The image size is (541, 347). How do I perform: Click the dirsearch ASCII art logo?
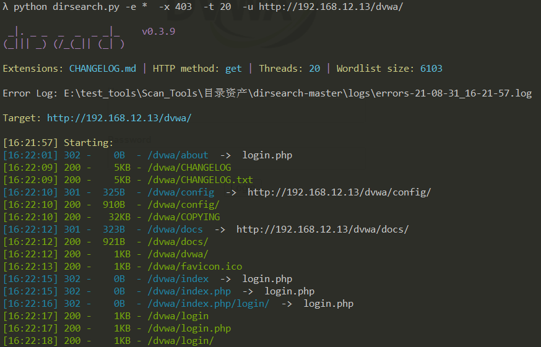point(63,38)
